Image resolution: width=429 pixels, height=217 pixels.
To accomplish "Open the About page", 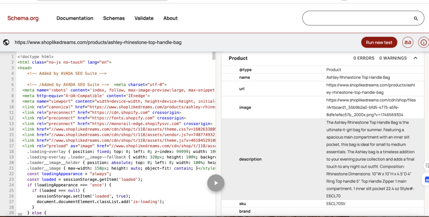I will (171, 18).
